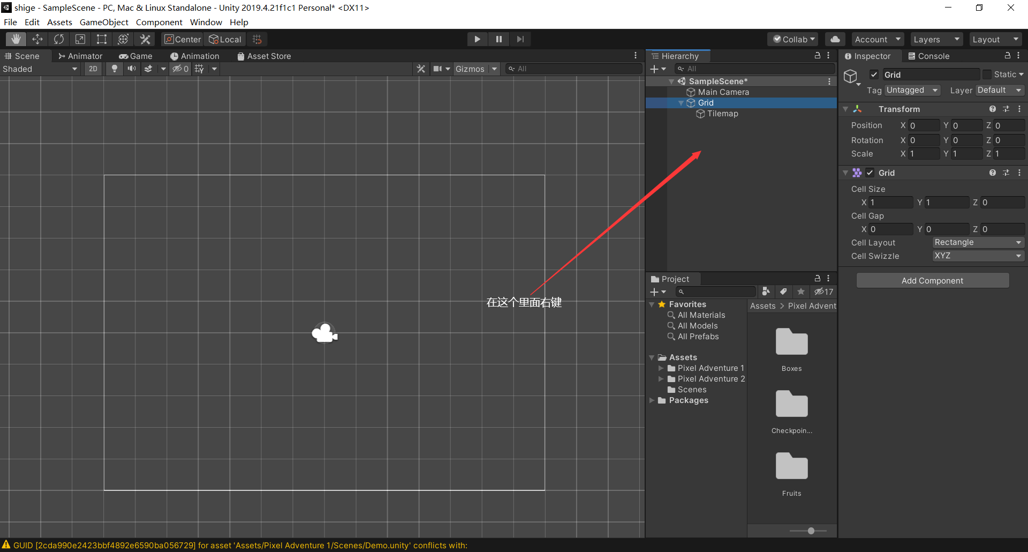This screenshot has width=1028, height=552.
Task: Select the Rect tool
Action: 102,39
